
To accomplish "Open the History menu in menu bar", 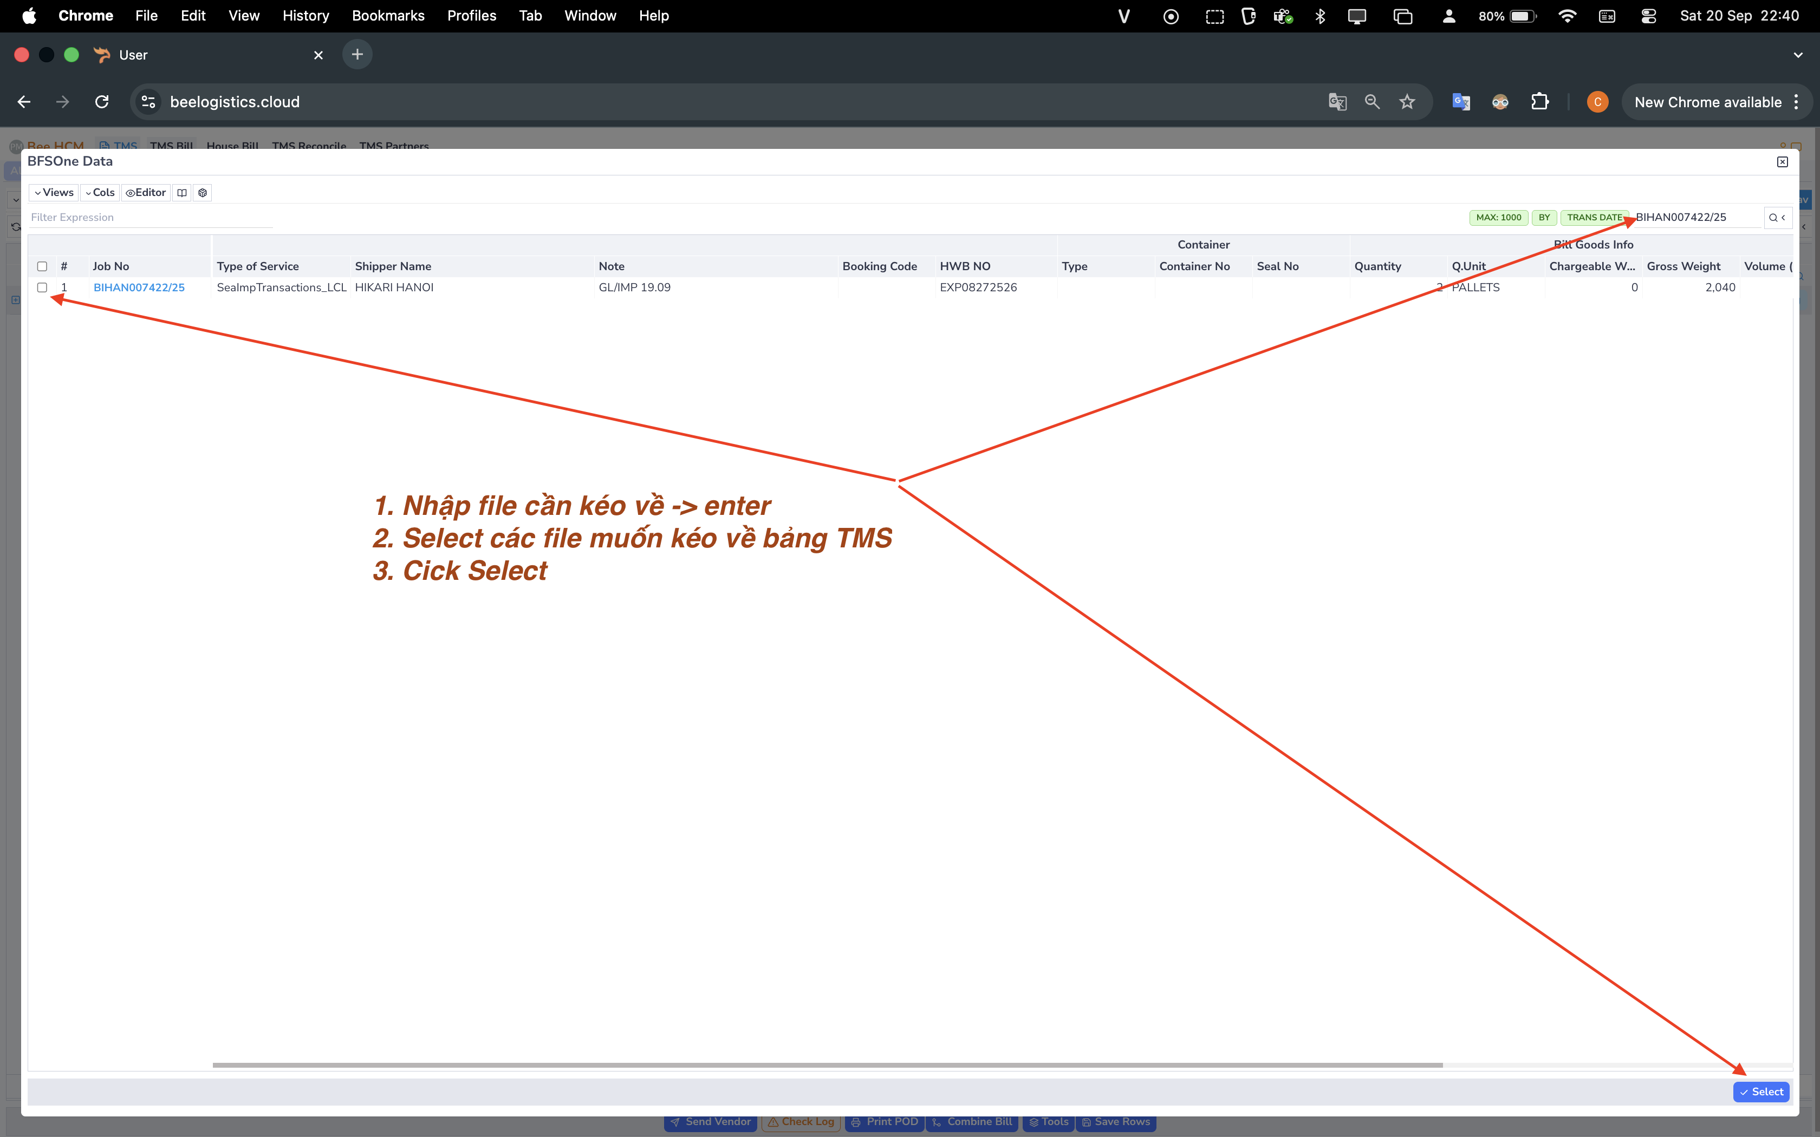I will coord(305,16).
